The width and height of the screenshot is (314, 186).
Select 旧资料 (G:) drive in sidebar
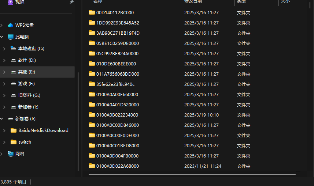tap(29, 95)
